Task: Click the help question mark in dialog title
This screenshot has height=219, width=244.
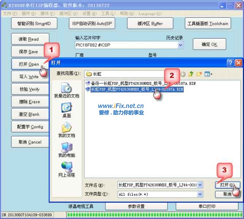Action: [230, 62]
